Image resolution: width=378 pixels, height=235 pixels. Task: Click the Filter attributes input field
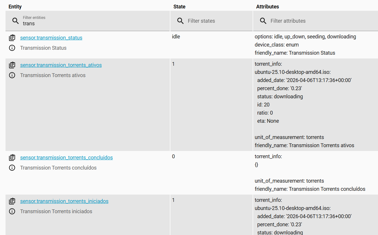pyautogui.click(x=319, y=21)
